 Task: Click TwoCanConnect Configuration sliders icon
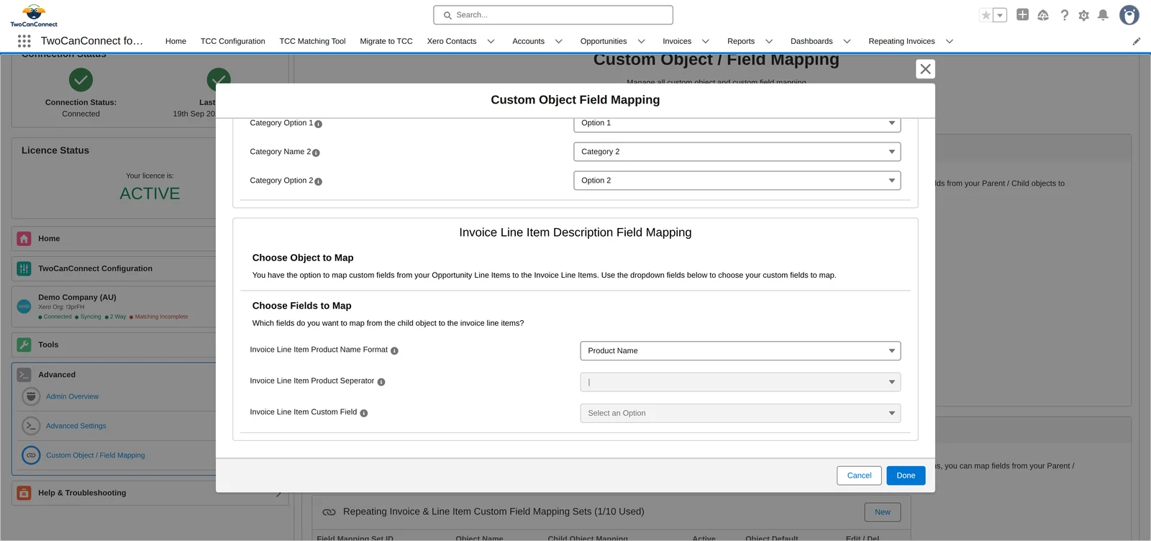[24, 269]
